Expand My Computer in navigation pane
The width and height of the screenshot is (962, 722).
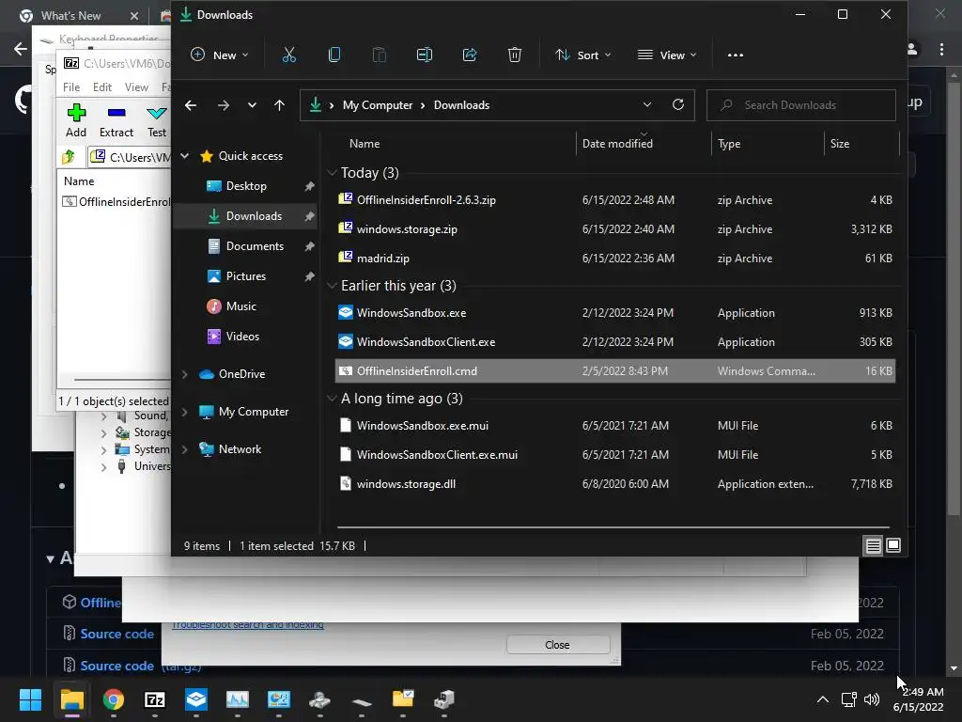coord(185,412)
